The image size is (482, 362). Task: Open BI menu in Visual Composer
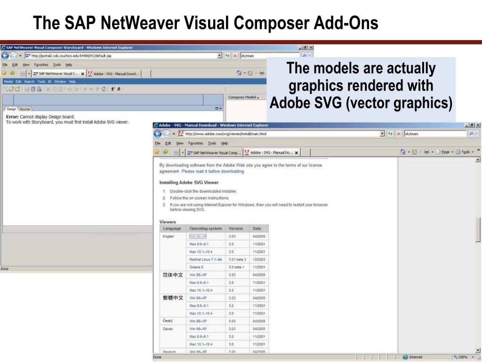(x=49, y=82)
